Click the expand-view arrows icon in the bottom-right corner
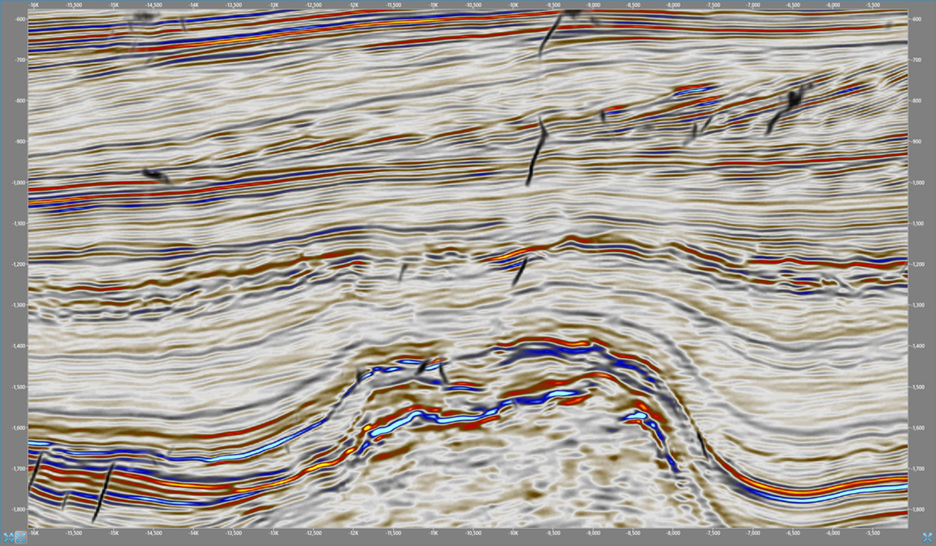The width and height of the screenshot is (936, 546). tap(927, 537)
